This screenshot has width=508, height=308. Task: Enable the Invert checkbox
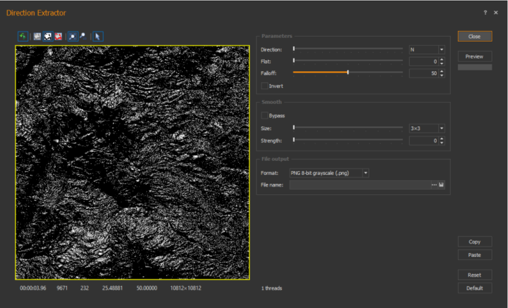(264, 86)
